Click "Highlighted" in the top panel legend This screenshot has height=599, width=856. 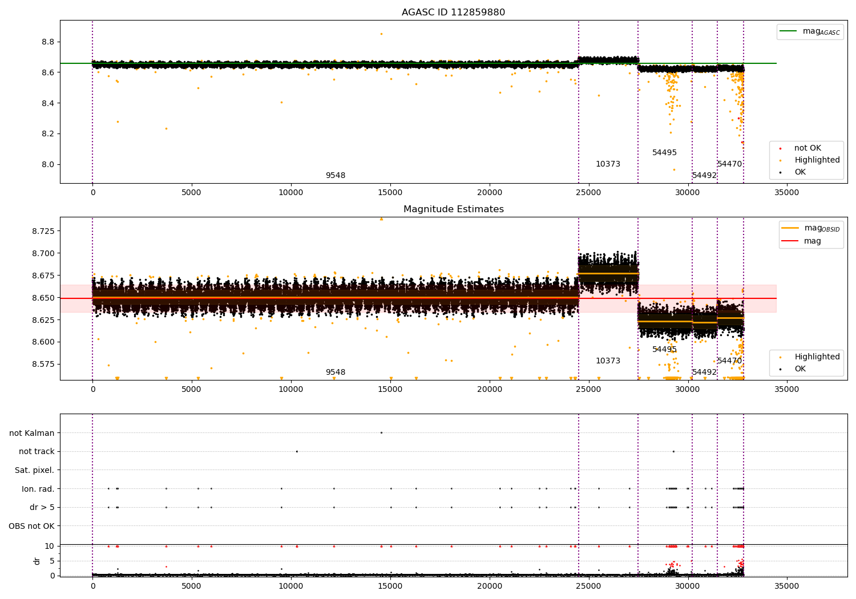[817, 160]
